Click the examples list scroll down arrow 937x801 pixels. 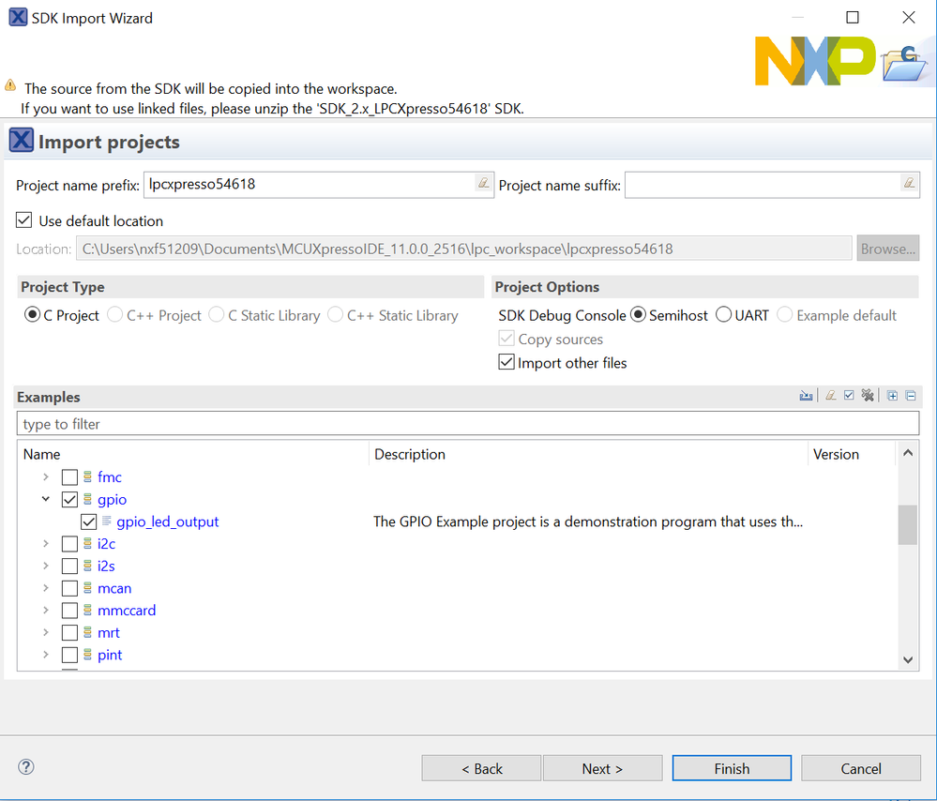(908, 660)
